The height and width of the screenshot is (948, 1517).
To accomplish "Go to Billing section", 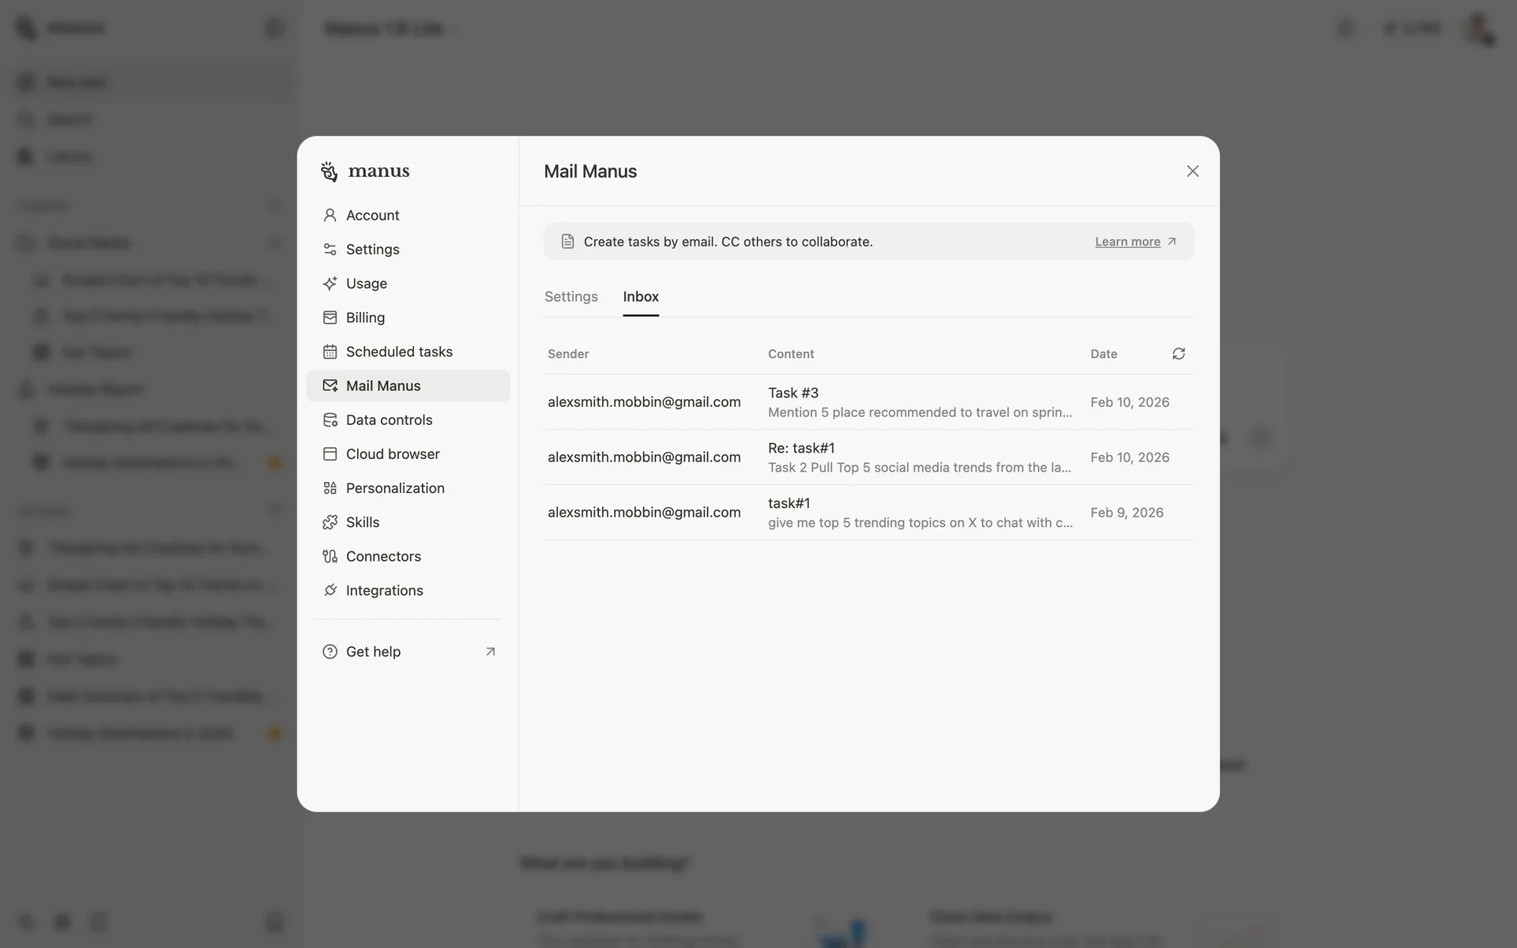I will pos(365,318).
